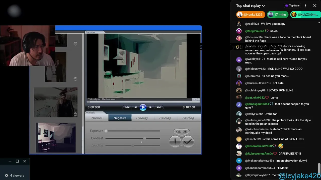Click the Exposure slider handle

tap(106, 131)
